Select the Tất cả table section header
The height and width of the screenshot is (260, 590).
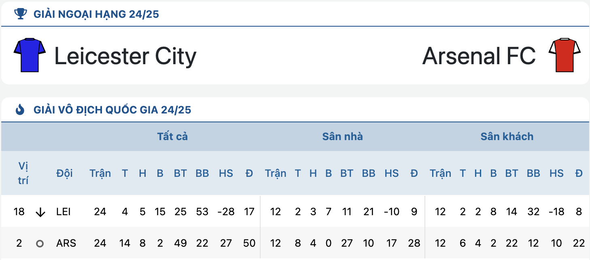pos(172,136)
